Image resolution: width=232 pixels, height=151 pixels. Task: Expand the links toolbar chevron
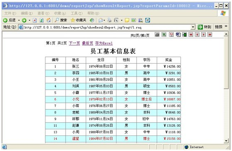tap(226, 26)
